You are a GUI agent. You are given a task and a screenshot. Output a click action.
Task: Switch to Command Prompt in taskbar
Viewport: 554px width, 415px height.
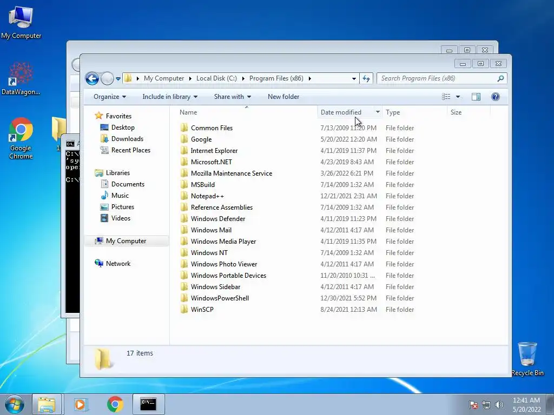click(x=148, y=404)
